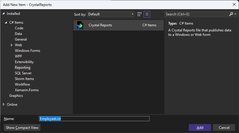The image size is (239, 133).
Task: Collapse the C# Items node
Action: point(6,23)
